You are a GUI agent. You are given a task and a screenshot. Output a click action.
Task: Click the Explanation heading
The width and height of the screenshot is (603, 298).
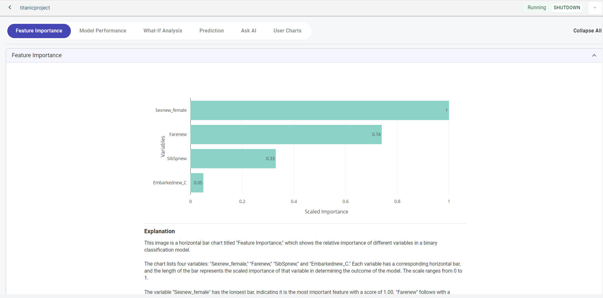tap(159, 231)
